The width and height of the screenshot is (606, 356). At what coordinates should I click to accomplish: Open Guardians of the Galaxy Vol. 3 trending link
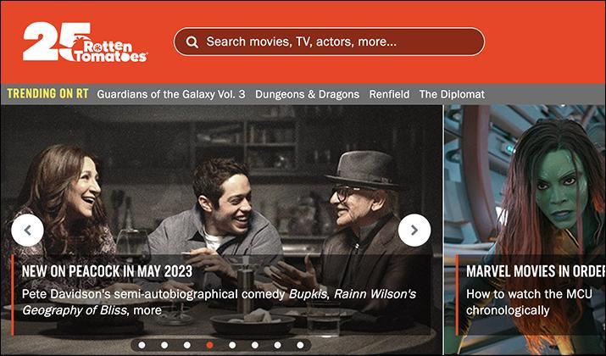[171, 94]
